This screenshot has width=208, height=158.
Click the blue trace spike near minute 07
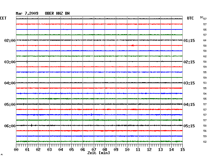click(91, 115)
